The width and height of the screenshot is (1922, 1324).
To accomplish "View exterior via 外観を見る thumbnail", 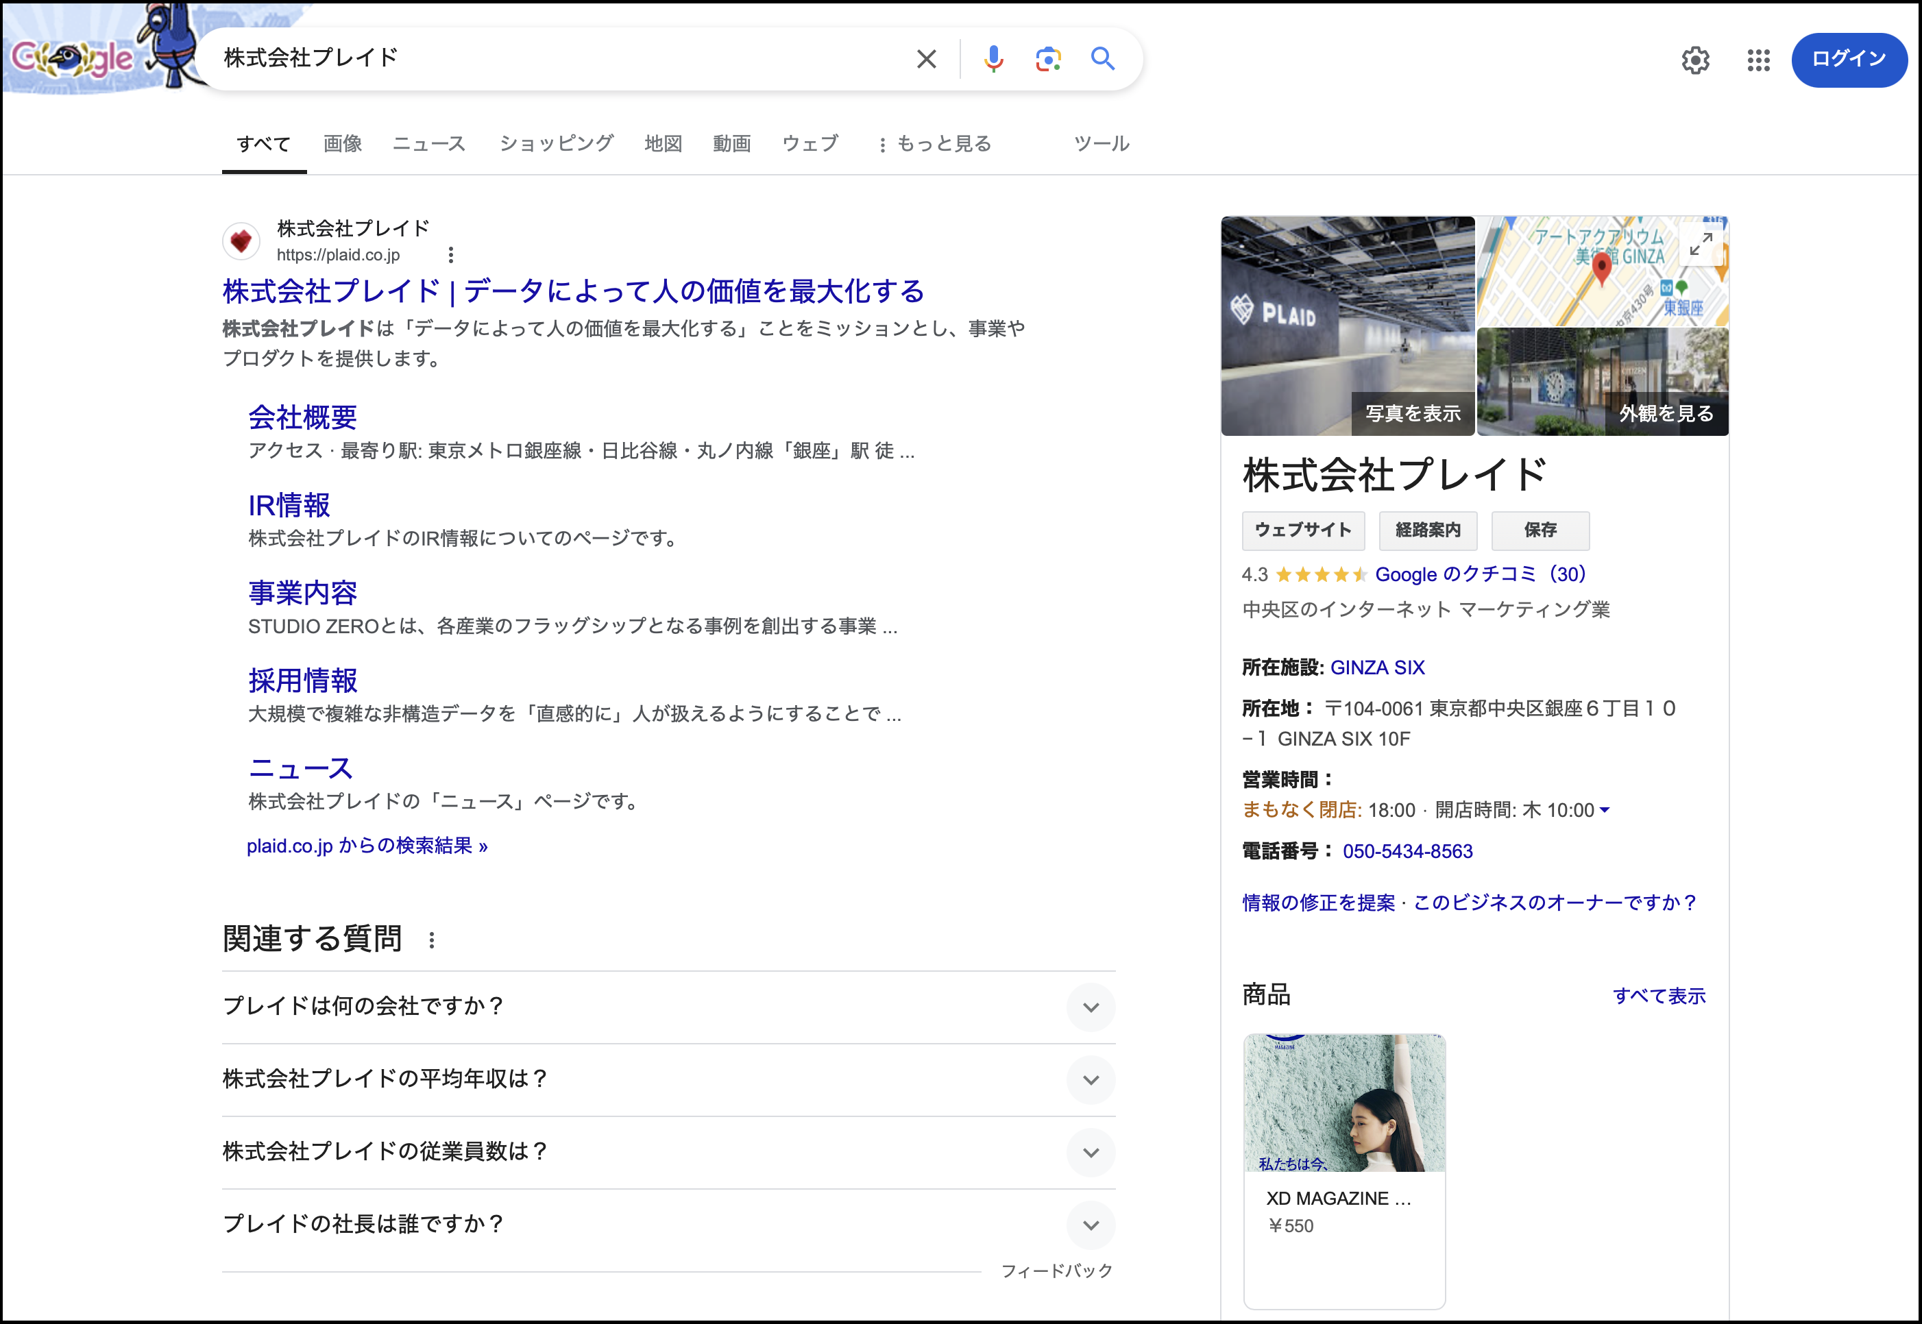I will point(1603,382).
